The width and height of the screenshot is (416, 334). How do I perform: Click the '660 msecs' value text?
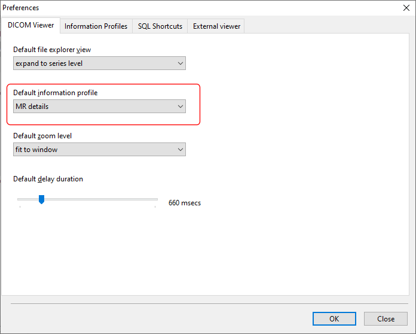pos(185,203)
